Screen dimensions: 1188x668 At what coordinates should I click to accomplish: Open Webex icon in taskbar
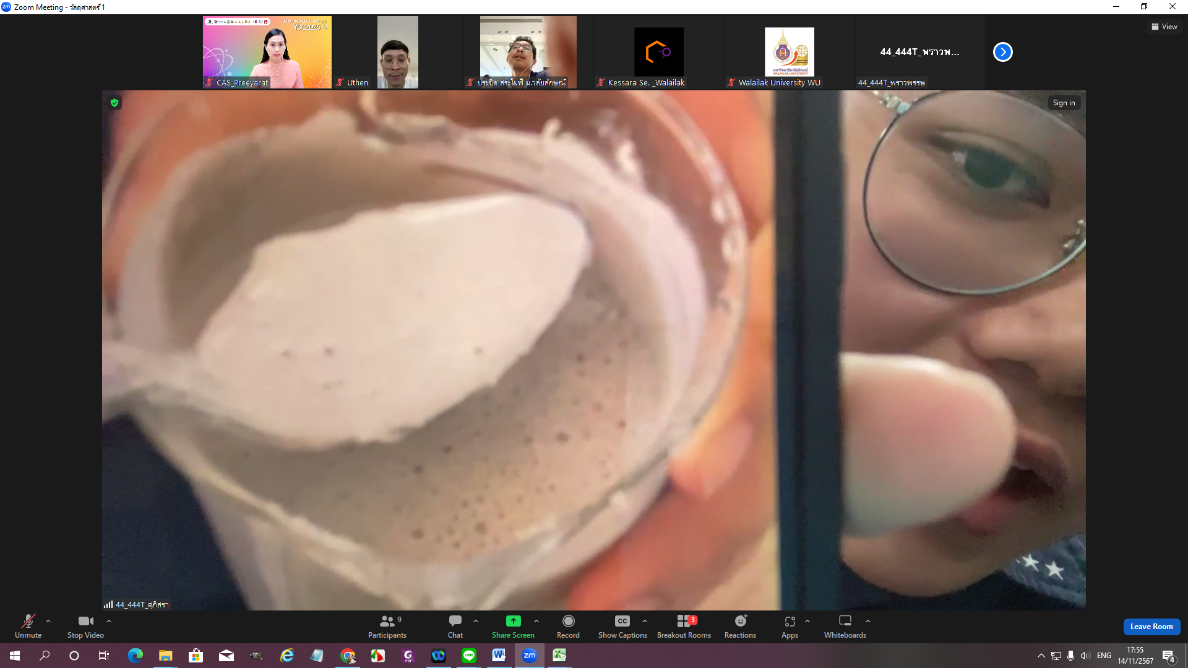pos(438,656)
